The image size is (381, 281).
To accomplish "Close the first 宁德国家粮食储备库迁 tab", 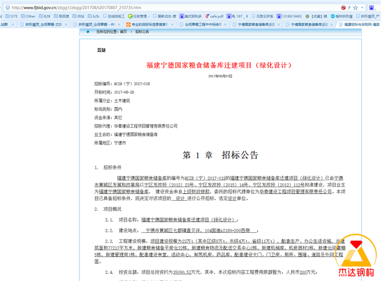I will tap(279, 25).
